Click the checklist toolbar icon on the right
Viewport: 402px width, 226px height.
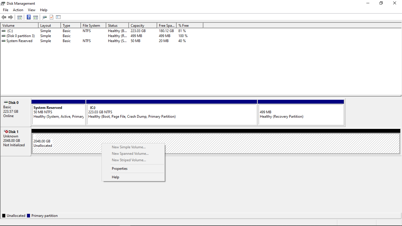coord(58,17)
